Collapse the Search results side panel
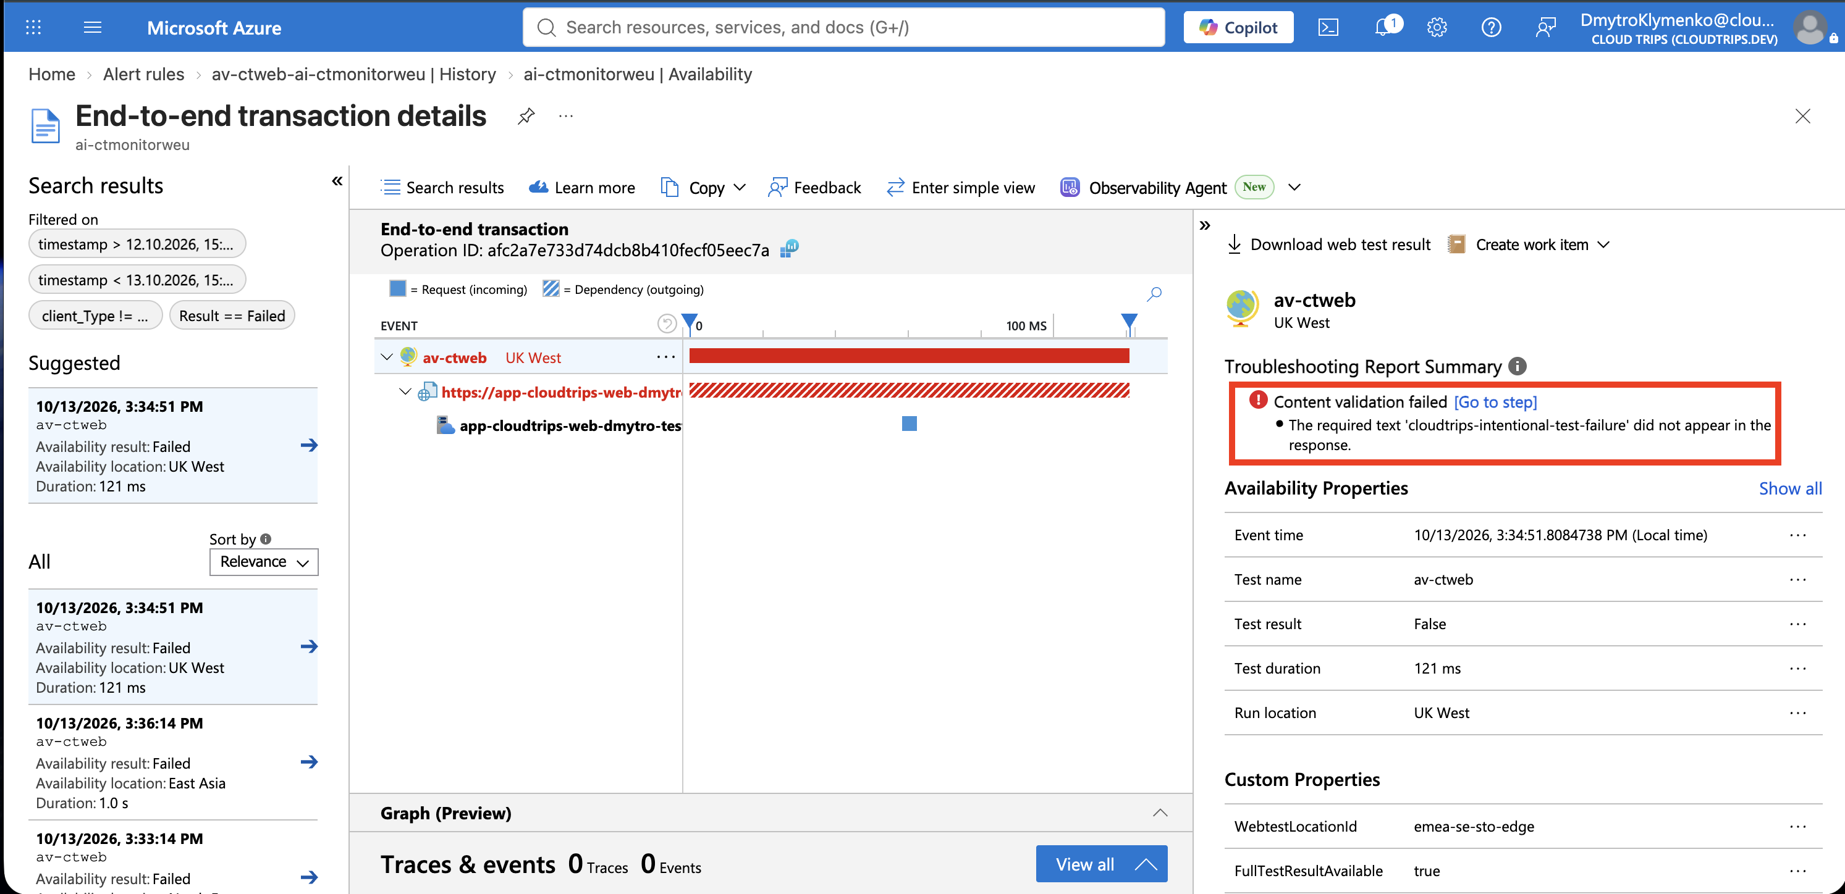The width and height of the screenshot is (1845, 894). [x=337, y=181]
